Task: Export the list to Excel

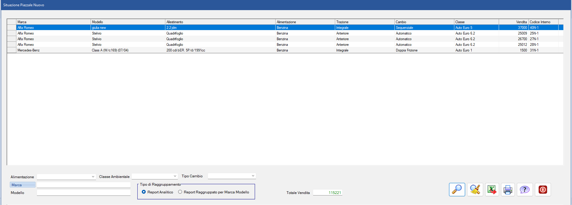Action: coord(492,190)
